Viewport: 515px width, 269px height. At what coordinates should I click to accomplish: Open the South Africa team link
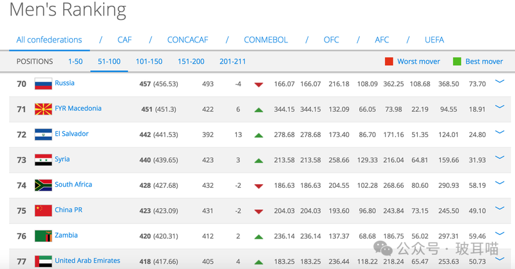[x=73, y=185]
